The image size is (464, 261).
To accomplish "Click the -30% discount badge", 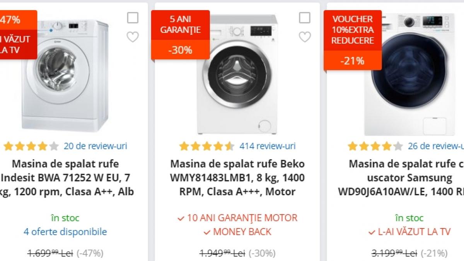I will pyautogui.click(x=180, y=49).
